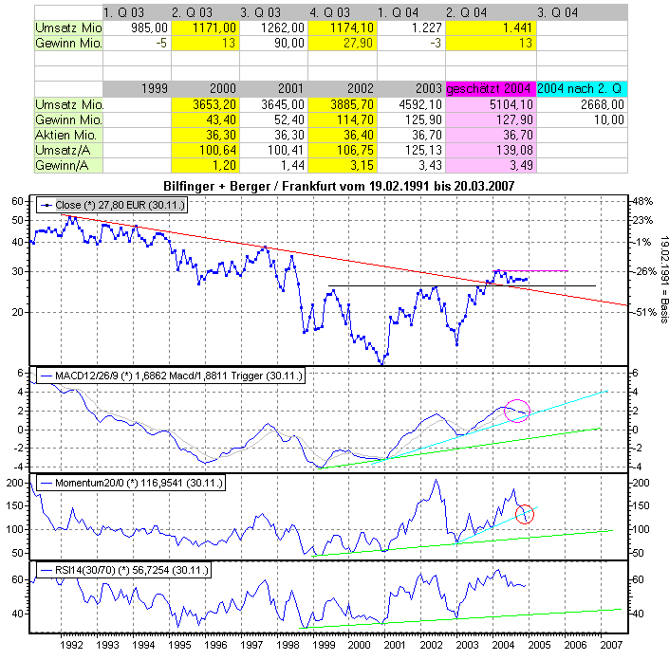Select the grey '1999' year column header

[137, 89]
